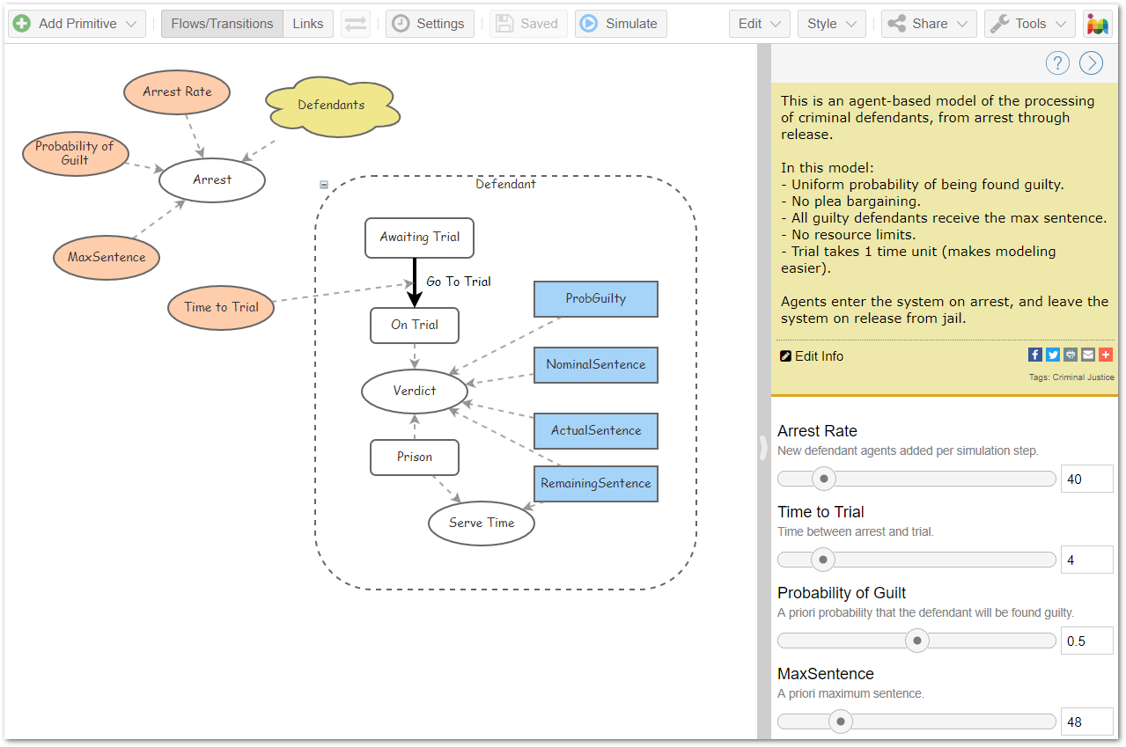Click the email share icon
This screenshot has width=1126, height=747.
point(1088,355)
